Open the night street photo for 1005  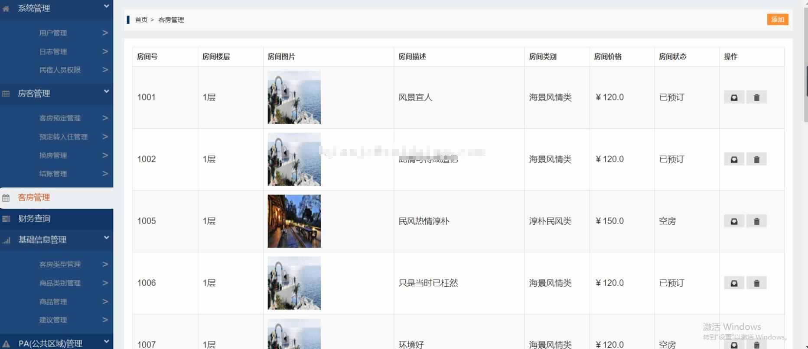(294, 221)
